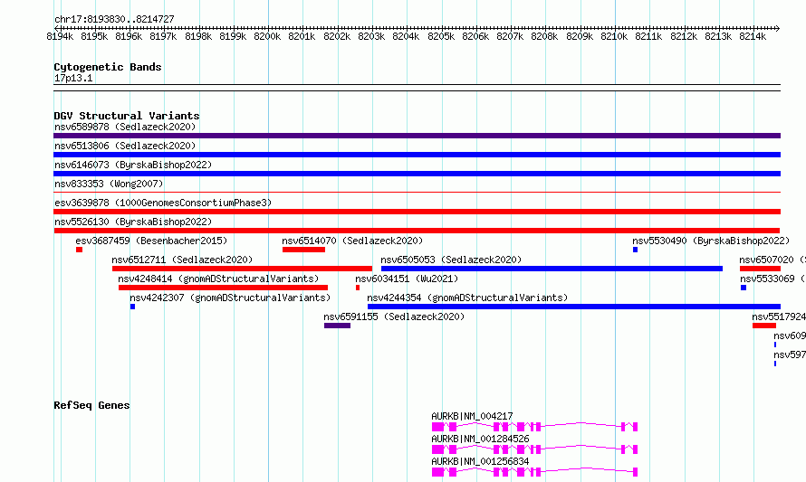
Task: Click the AURKB|NM_001284526 label text
Action: (x=480, y=439)
